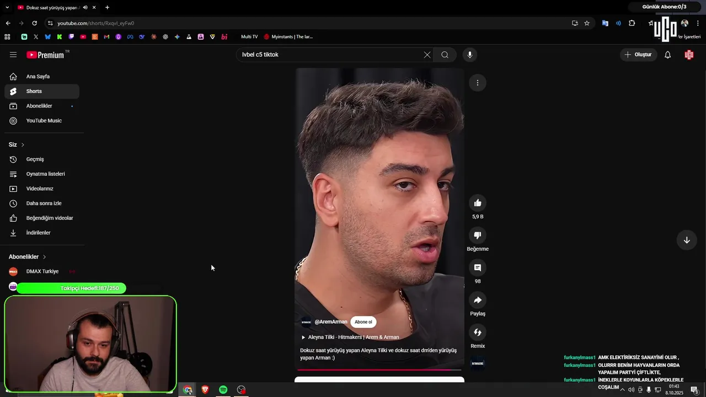Open Brave browser from the taskbar
The width and height of the screenshot is (706, 397).
[205, 390]
